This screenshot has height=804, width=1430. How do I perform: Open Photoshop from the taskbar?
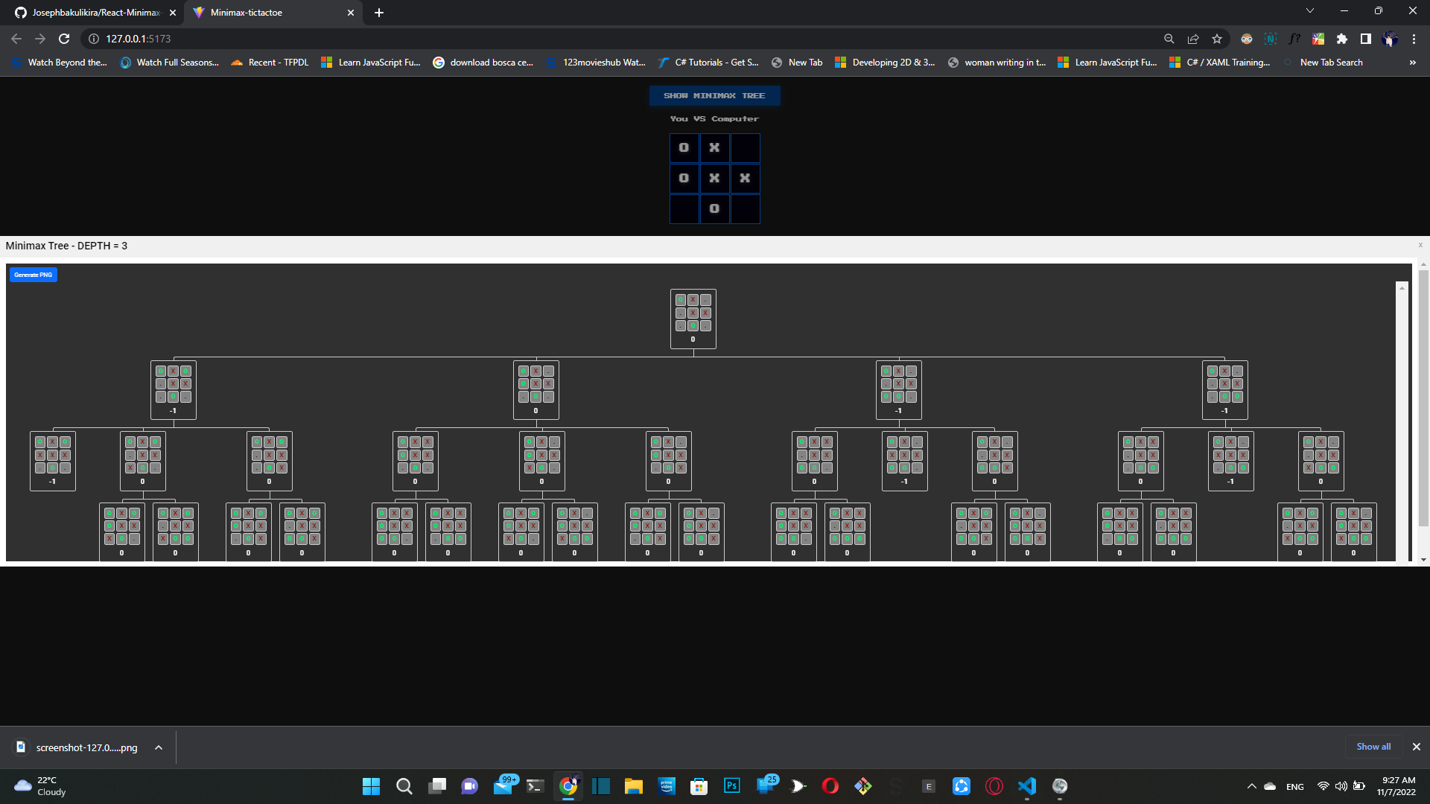click(732, 785)
